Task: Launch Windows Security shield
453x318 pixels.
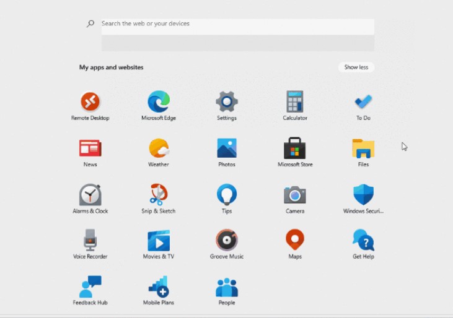Action: pyautogui.click(x=363, y=195)
